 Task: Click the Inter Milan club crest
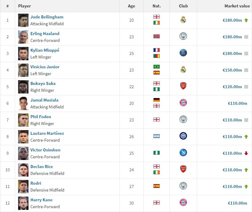(183, 136)
